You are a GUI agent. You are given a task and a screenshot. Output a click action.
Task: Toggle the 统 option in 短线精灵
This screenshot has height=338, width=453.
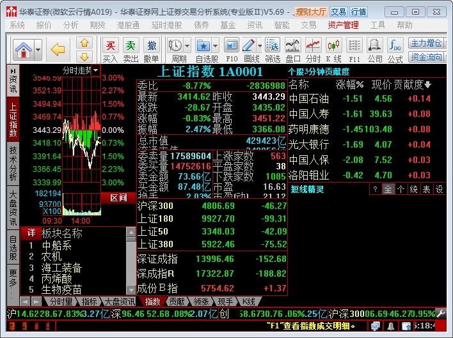tap(413, 190)
